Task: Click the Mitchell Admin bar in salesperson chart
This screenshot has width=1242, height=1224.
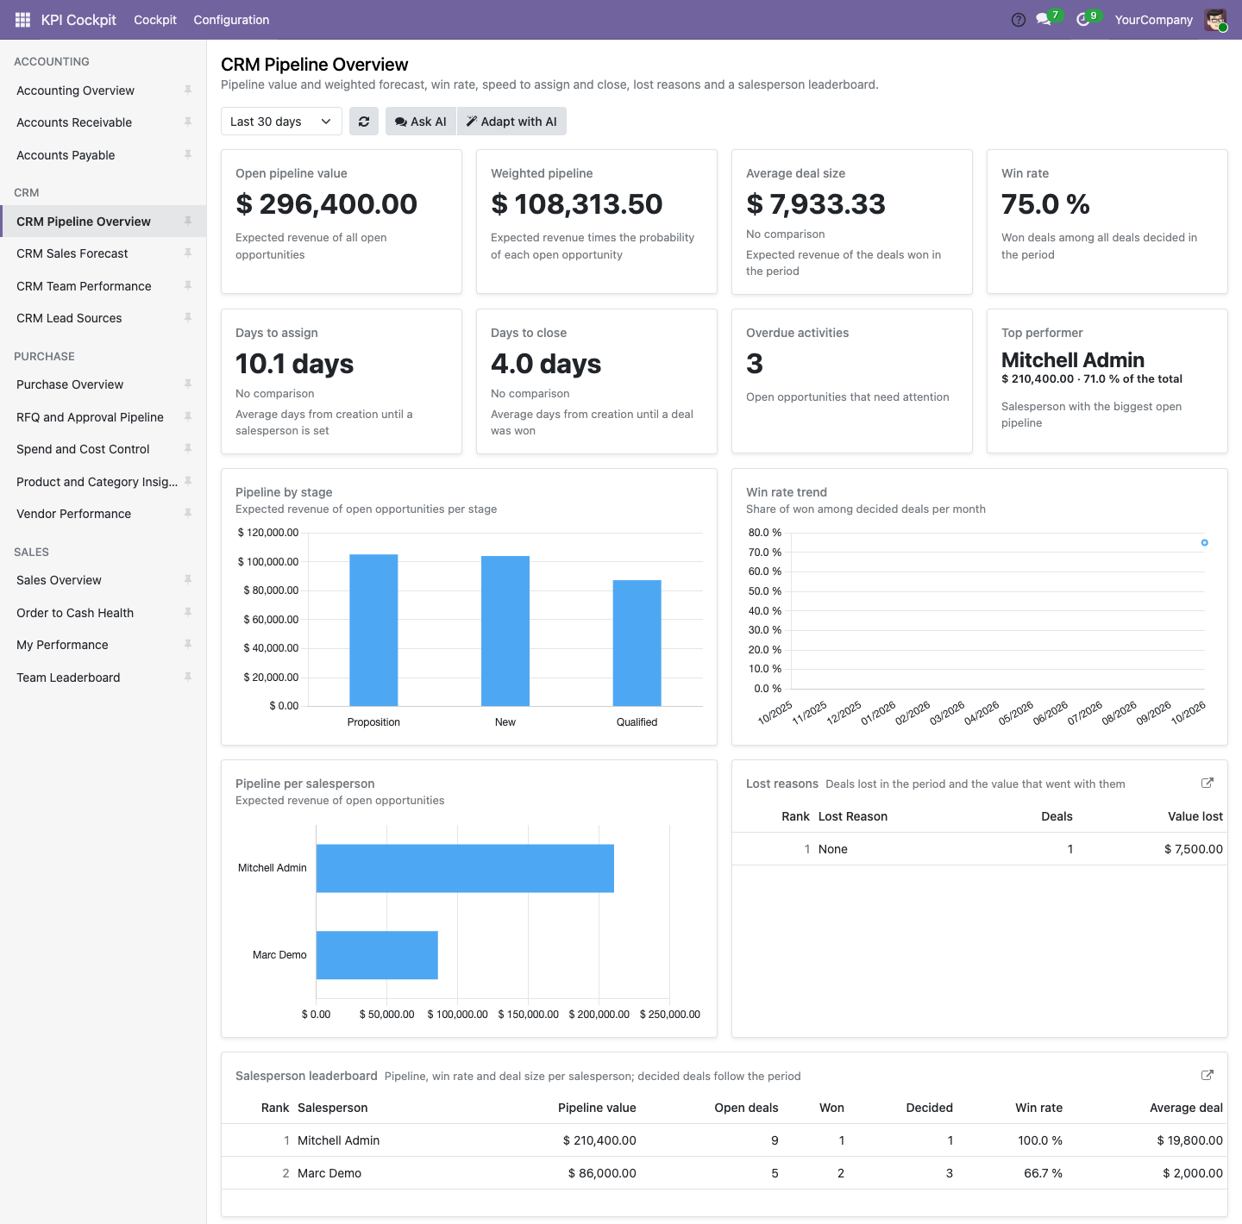Action: [x=465, y=868]
